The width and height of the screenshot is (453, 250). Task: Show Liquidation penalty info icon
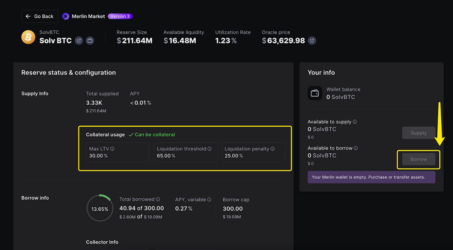273,149
